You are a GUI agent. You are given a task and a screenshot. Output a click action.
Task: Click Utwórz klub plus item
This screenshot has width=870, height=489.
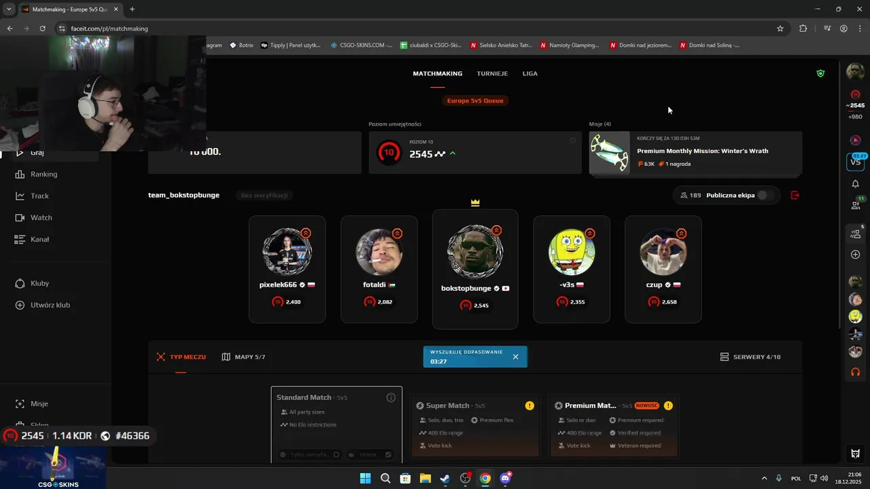tap(42, 305)
